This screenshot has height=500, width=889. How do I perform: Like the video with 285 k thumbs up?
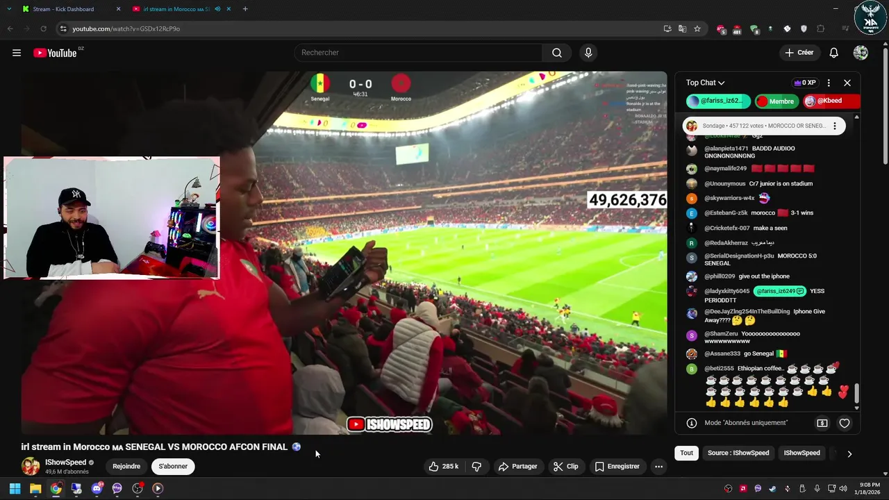click(x=443, y=467)
